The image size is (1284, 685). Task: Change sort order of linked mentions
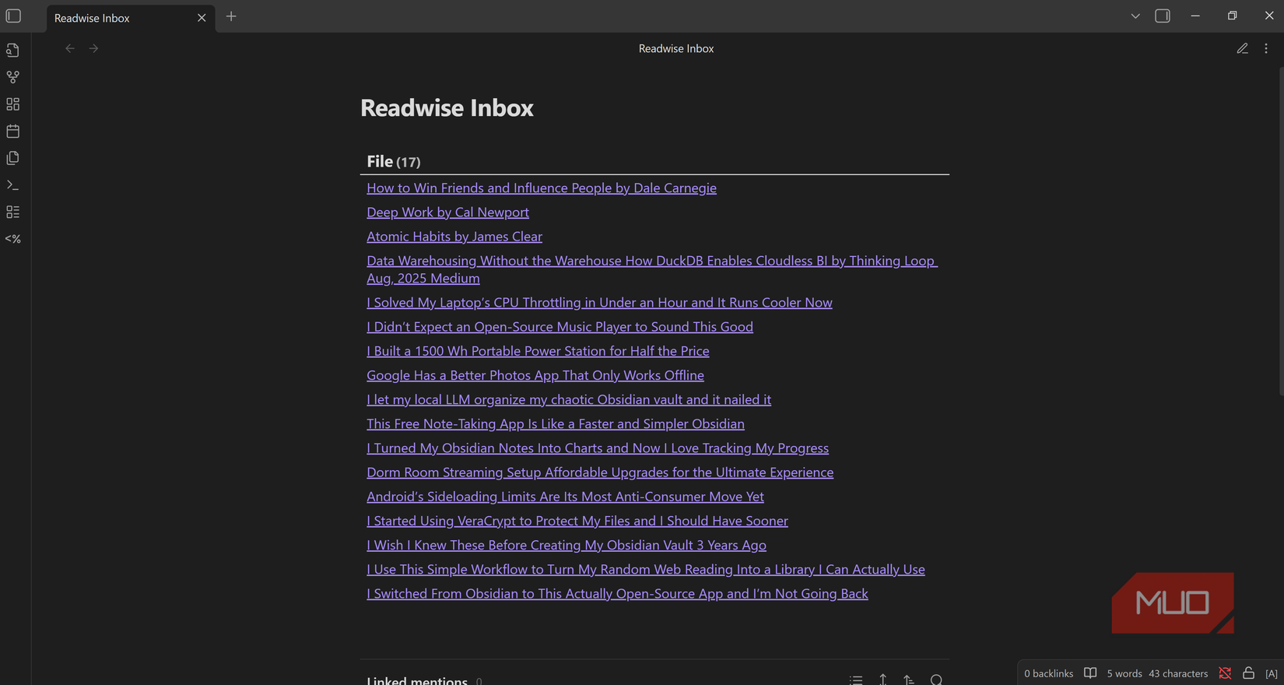click(909, 680)
